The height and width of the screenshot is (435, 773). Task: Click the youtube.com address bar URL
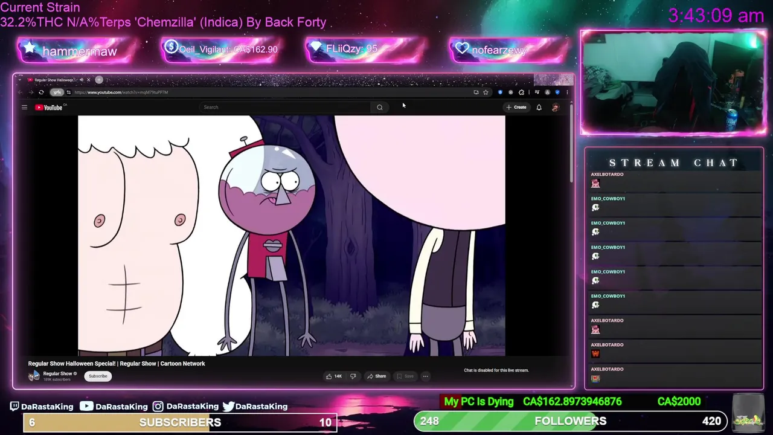[x=121, y=92]
